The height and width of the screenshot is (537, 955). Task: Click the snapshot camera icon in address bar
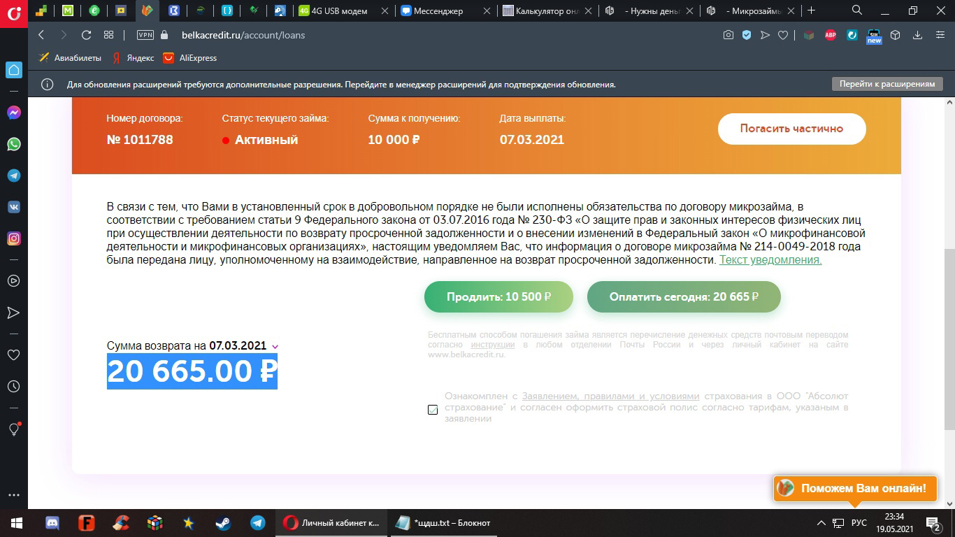tap(728, 35)
